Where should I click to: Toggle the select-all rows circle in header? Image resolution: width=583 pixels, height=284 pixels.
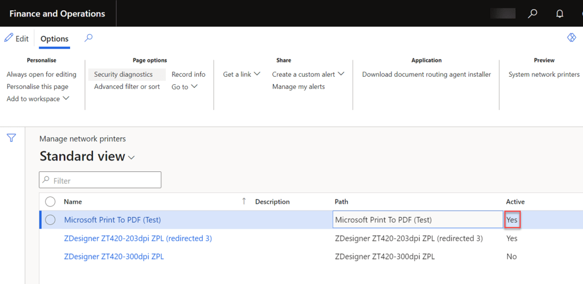[50, 201]
